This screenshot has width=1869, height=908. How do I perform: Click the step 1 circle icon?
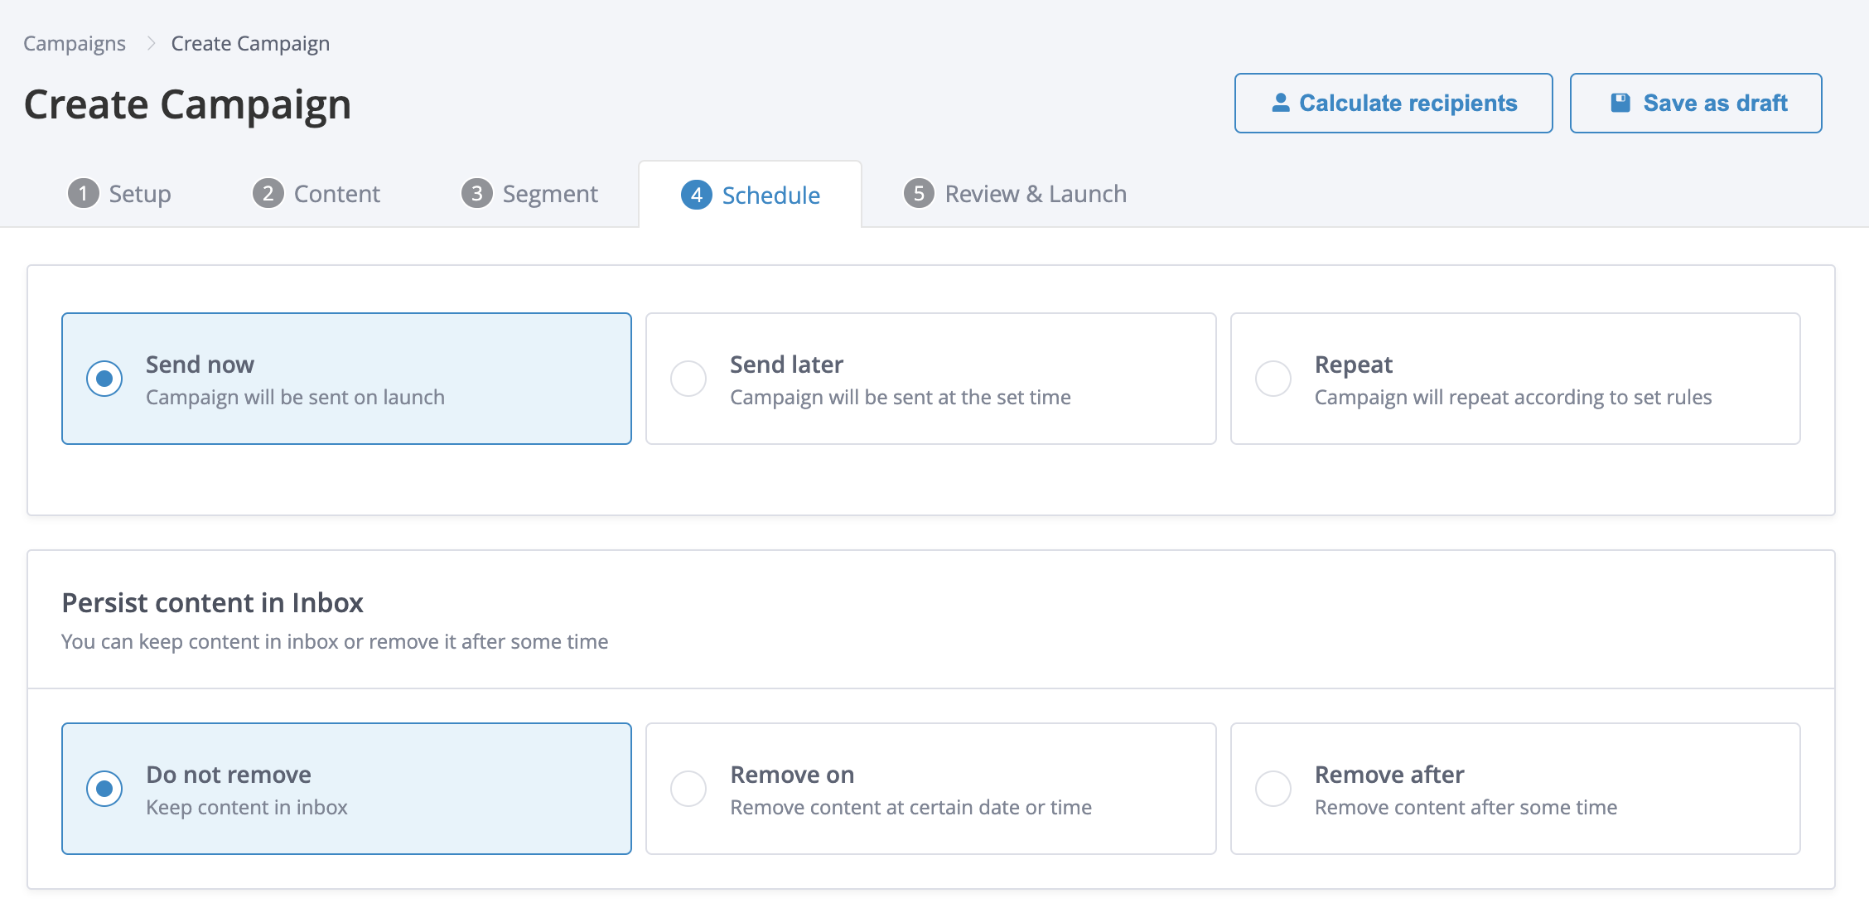point(83,194)
